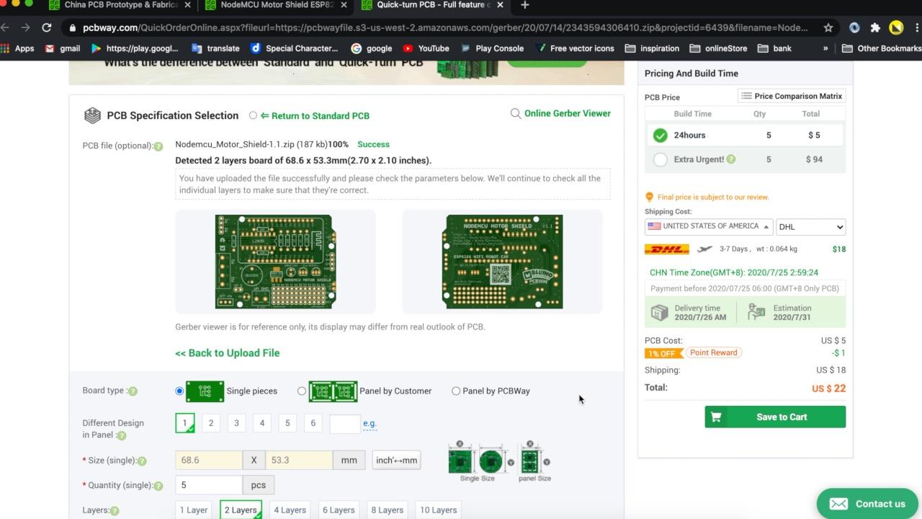Viewport: 922px width, 519px height.
Task: Close the NodeMCU Motor Shield tab
Action: click(x=344, y=5)
